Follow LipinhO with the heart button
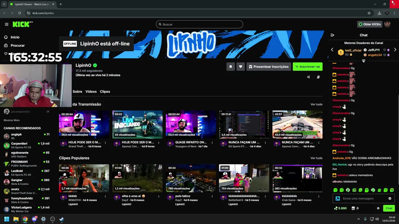399x224 pixels. pos(240,67)
